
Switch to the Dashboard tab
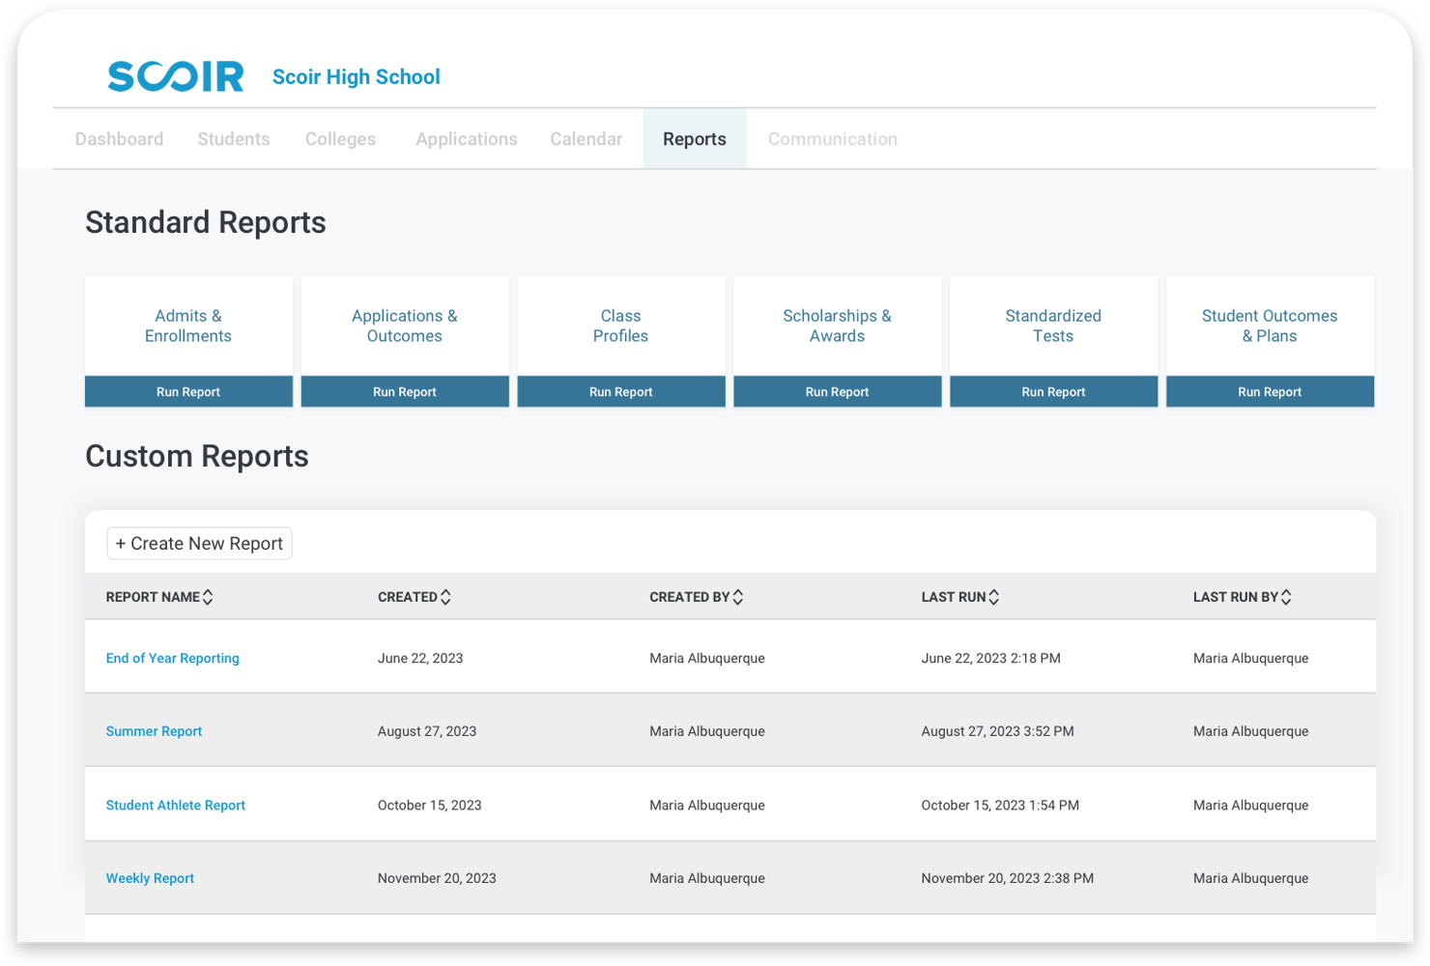tap(119, 138)
